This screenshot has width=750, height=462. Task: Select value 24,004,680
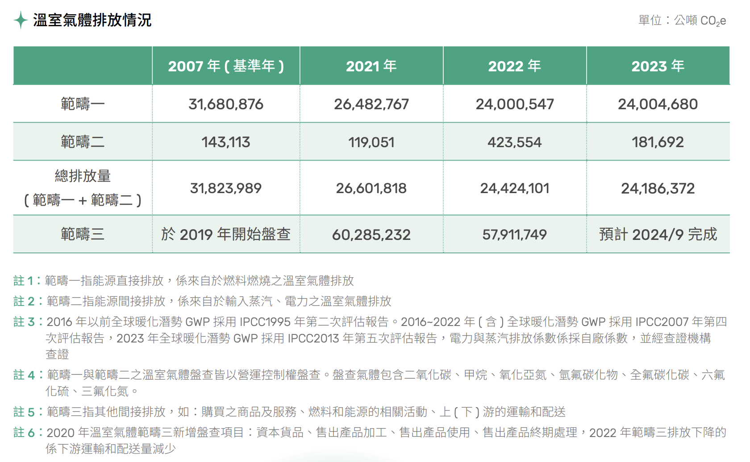(x=658, y=104)
